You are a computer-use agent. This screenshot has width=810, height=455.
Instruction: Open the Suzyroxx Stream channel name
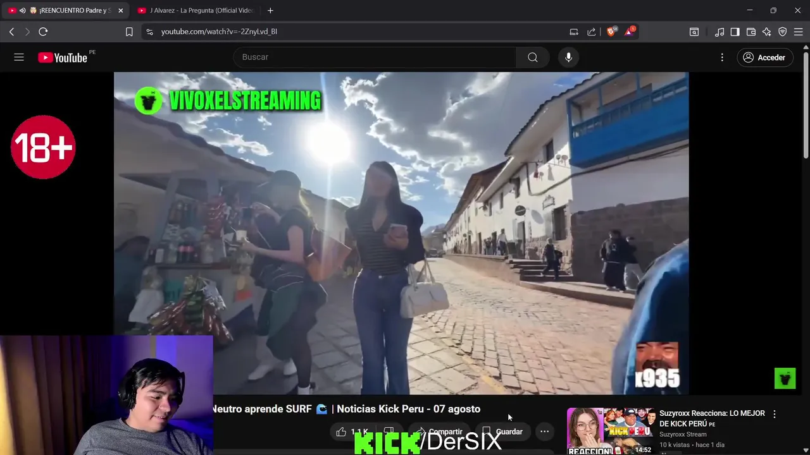[683, 434]
